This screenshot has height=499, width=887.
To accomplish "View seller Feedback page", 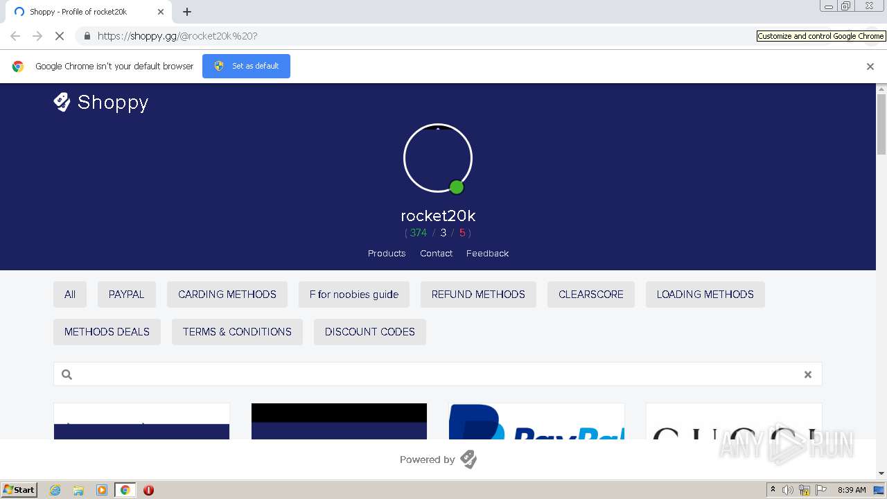I will [x=487, y=253].
